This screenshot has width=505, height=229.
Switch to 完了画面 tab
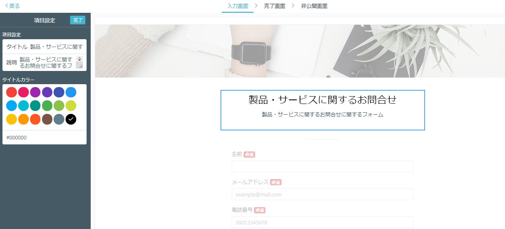coord(275,6)
